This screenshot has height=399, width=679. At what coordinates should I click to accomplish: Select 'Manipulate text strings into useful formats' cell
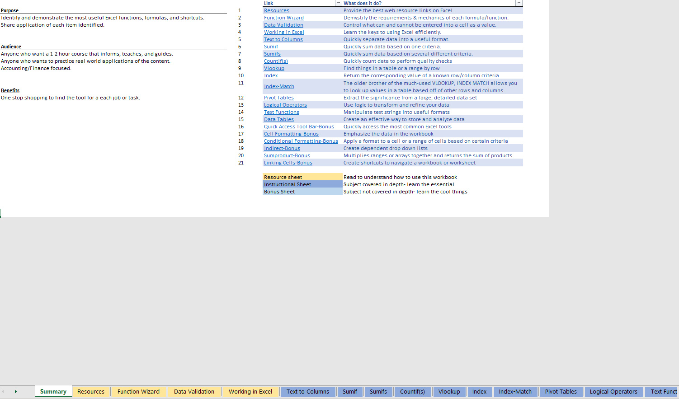pyautogui.click(x=396, y=112)
